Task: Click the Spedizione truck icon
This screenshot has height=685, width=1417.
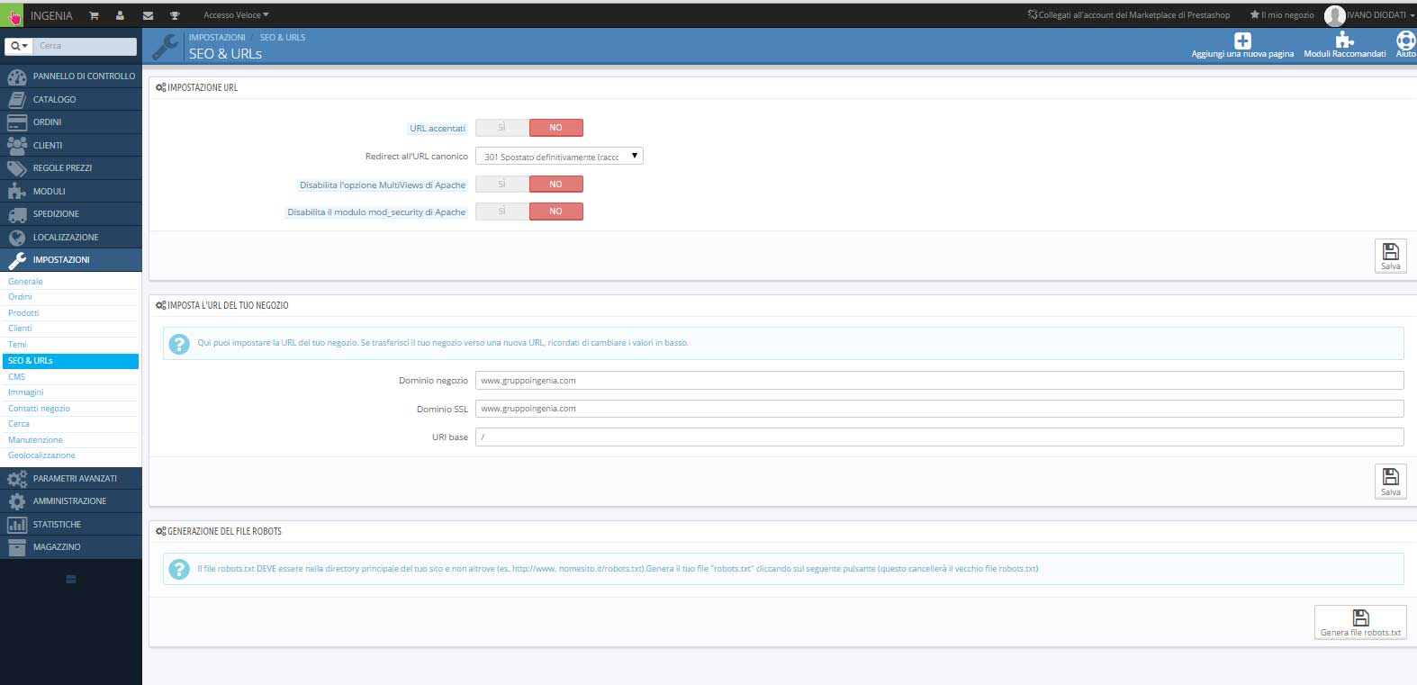Action: point(17,214)
